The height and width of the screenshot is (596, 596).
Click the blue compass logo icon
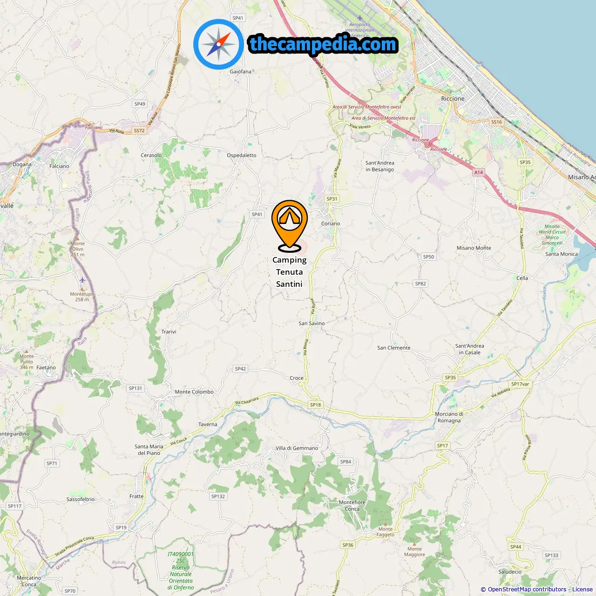pyautogui.click(x=218, y=45)
